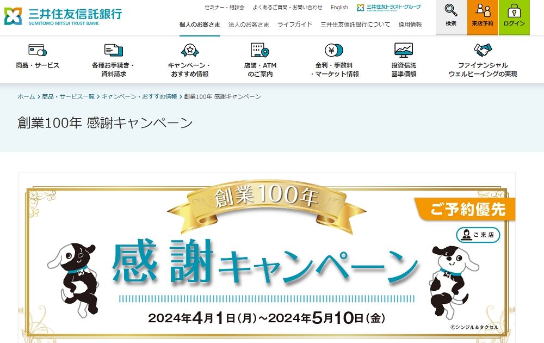Click the 感謝キャンペーン banner image
The width and height of the screenshot is (544, 343).
(x=267, y=258)
